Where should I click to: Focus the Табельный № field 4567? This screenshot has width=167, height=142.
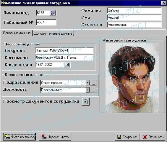[46, 22]
